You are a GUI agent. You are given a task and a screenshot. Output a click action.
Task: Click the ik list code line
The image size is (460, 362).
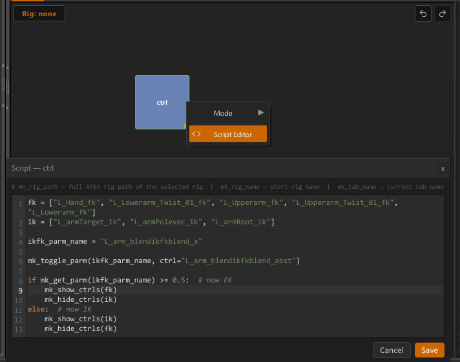[151, 222]
